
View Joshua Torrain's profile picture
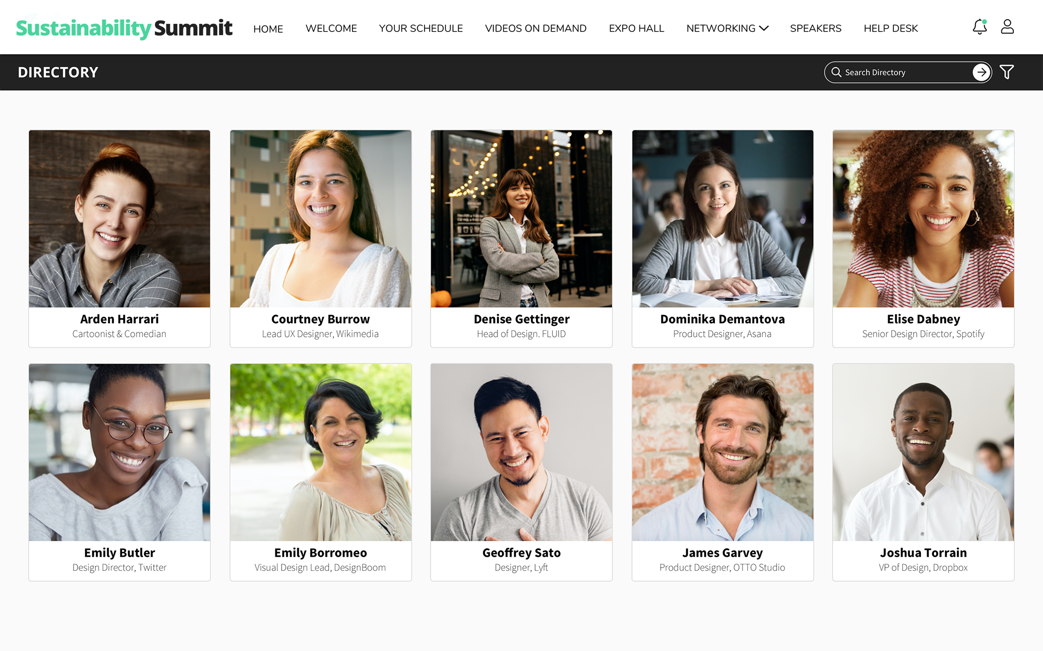pos(923,452)
